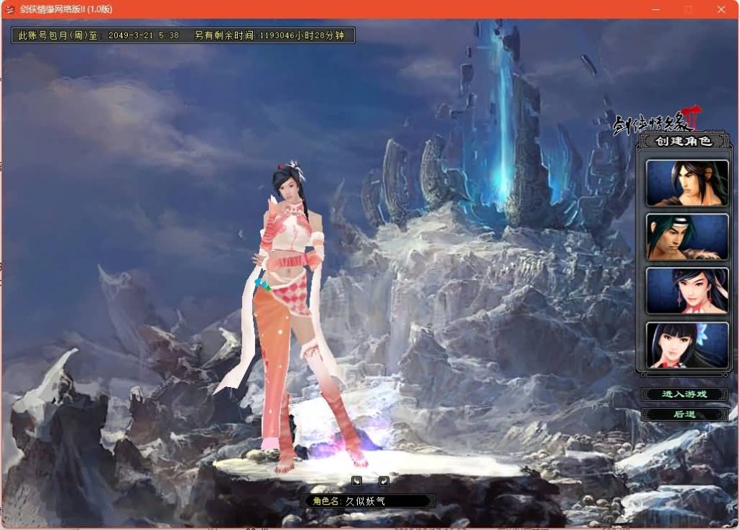Open the 创建角色 panel header
Image resolution: width=740 pixels, height=530 pixels.
pyautogui.click(x=683, y=142)
